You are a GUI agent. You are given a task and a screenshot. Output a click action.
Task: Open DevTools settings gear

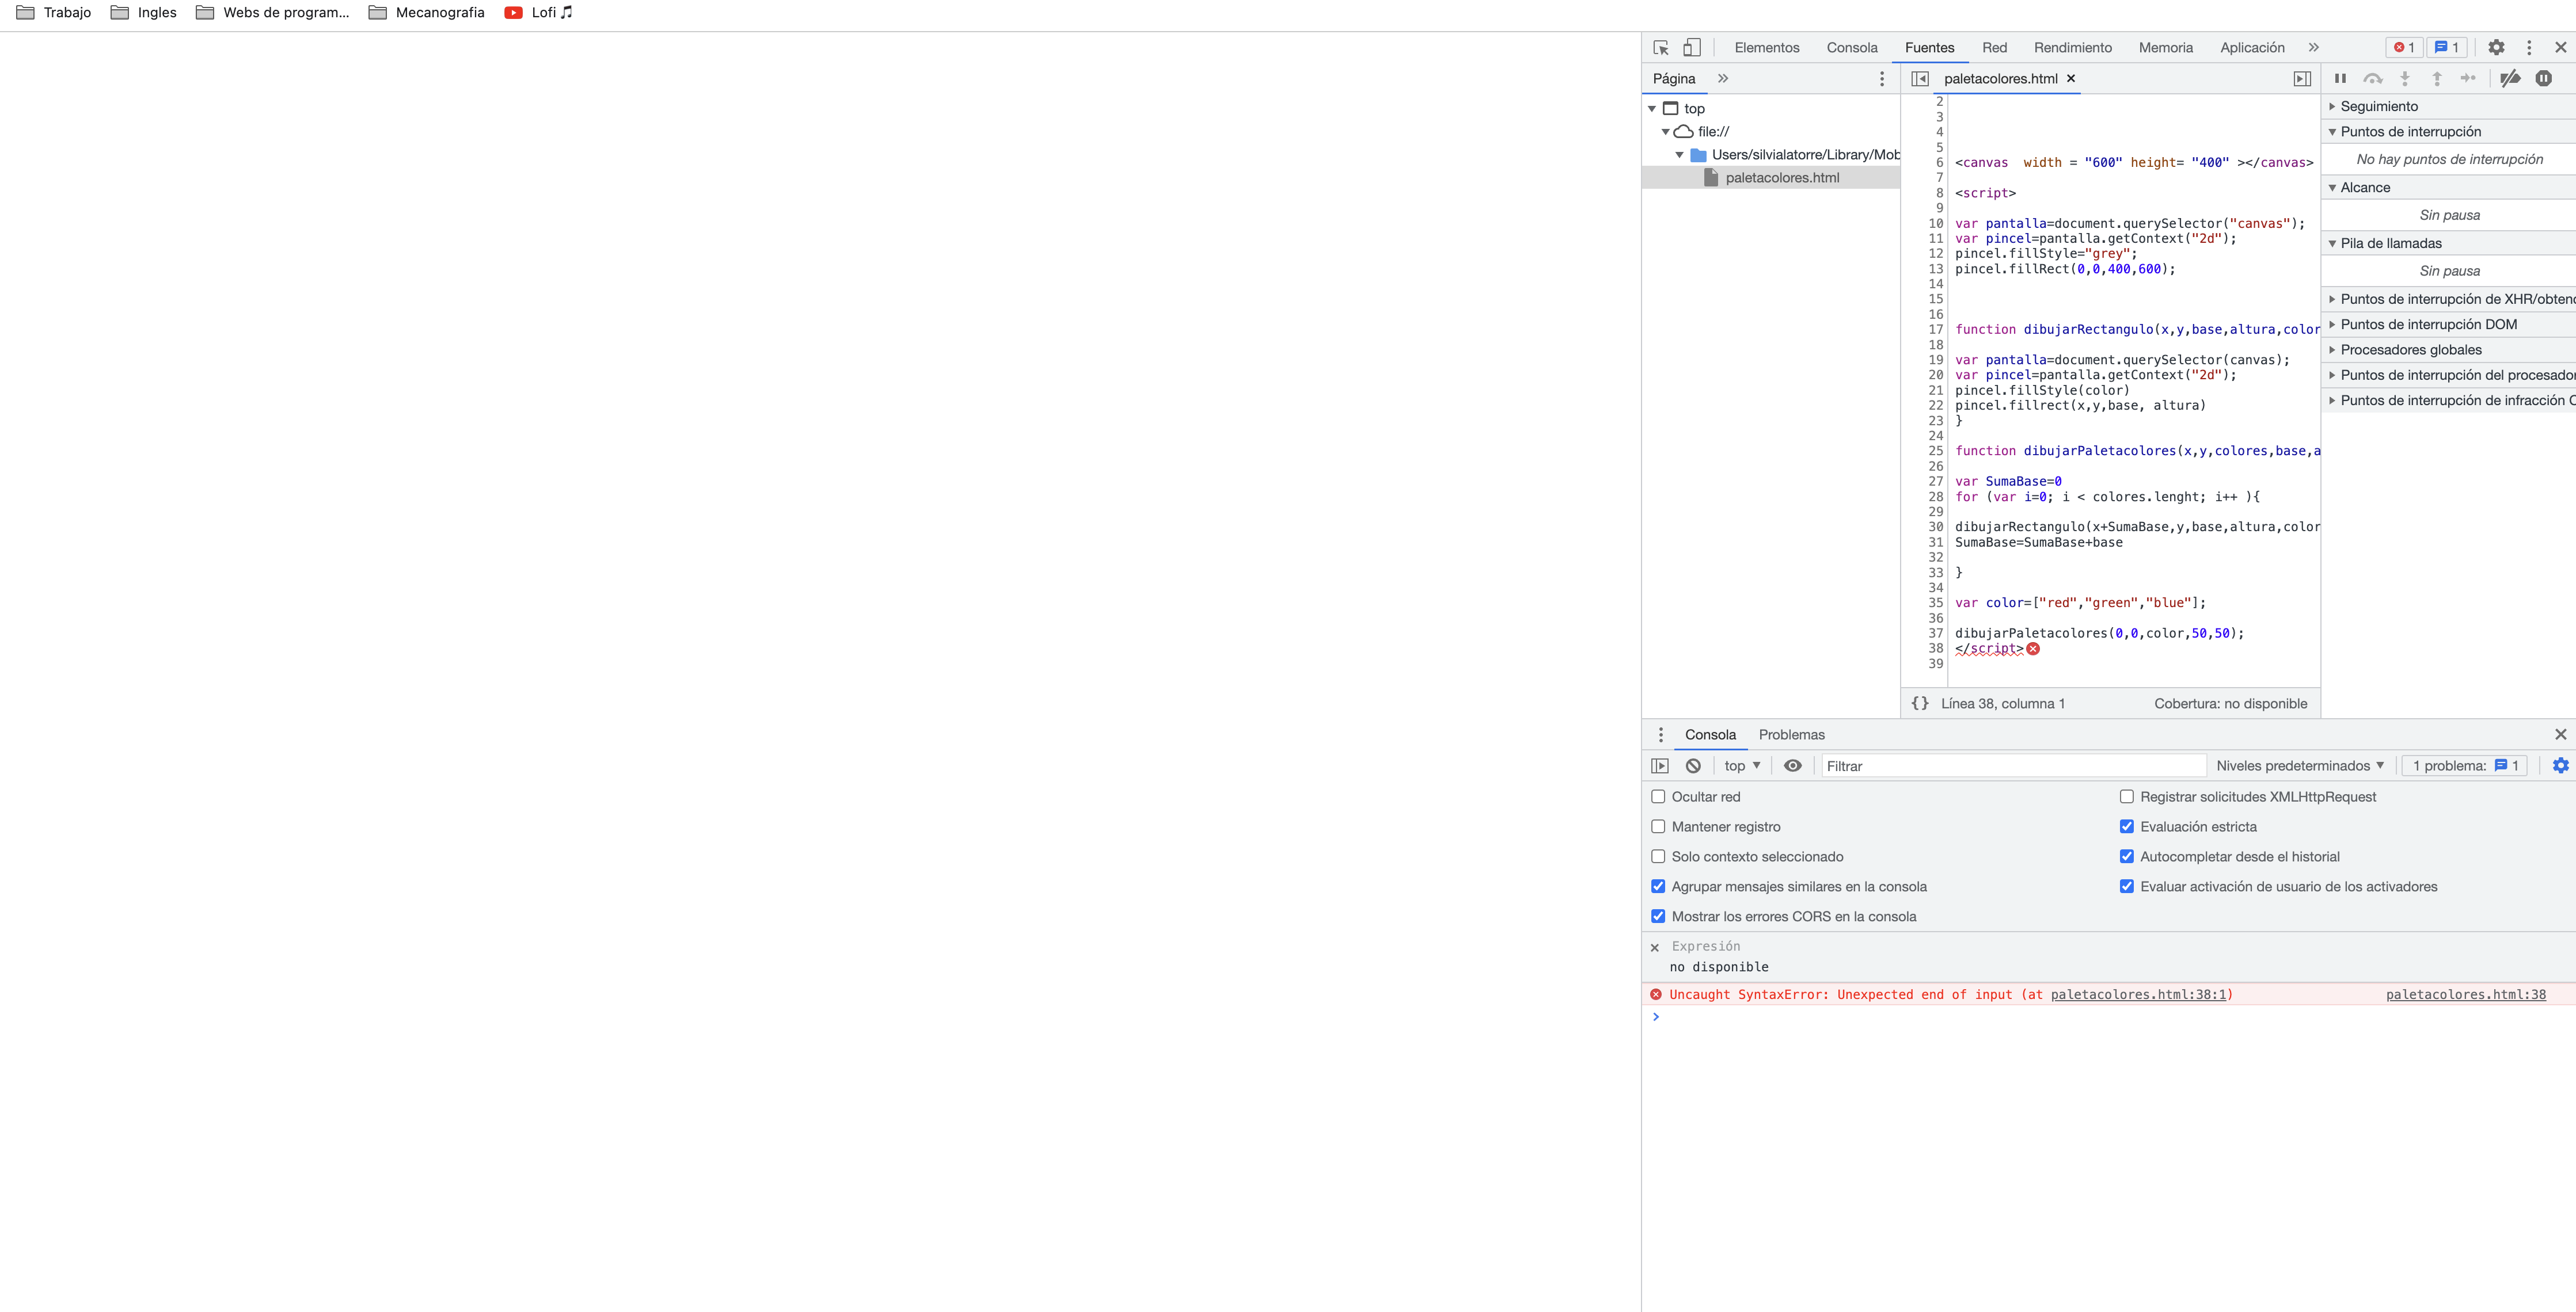tap(2497, 47)
